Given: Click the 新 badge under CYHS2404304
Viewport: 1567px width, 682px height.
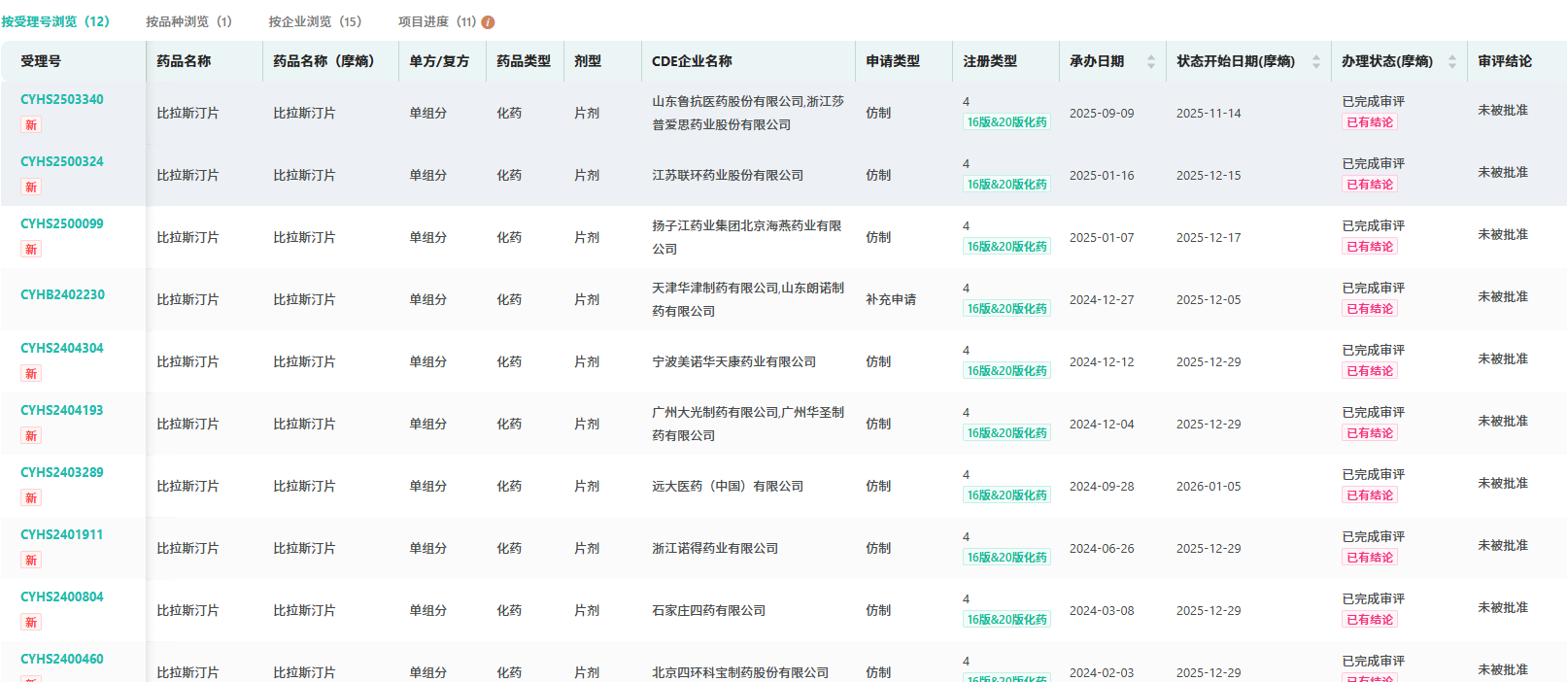Looking at the screenshot, I should 31,374.
